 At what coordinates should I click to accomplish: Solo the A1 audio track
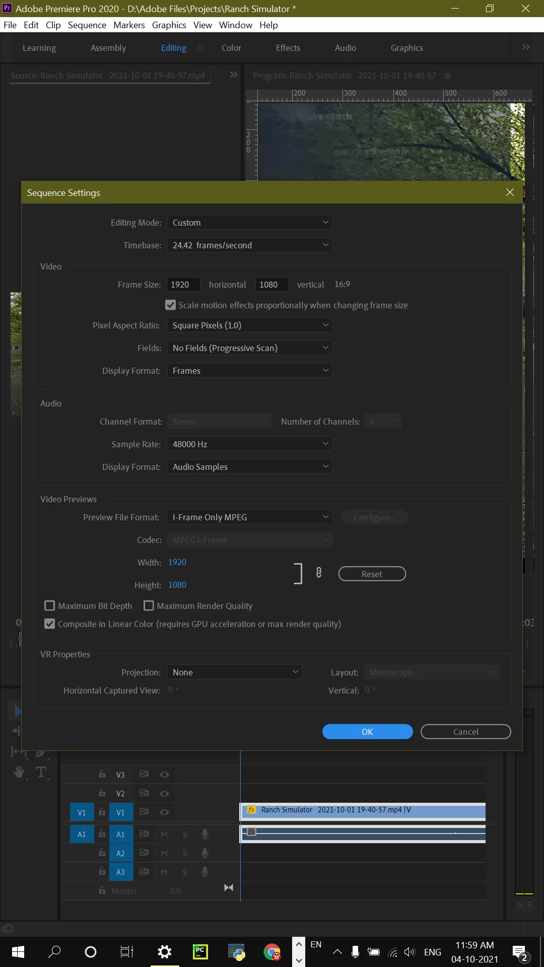(185, 835)
